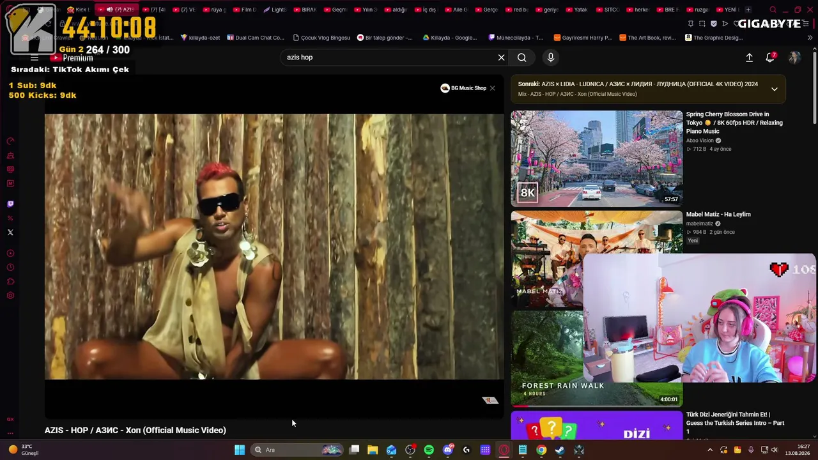Open the killayda-ozet bookmark
The height and width of the screenshot is (460, 818).
click(200, 38)
